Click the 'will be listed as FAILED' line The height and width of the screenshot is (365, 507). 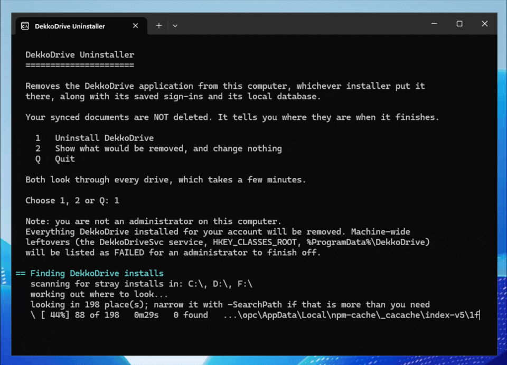(173, 252)
